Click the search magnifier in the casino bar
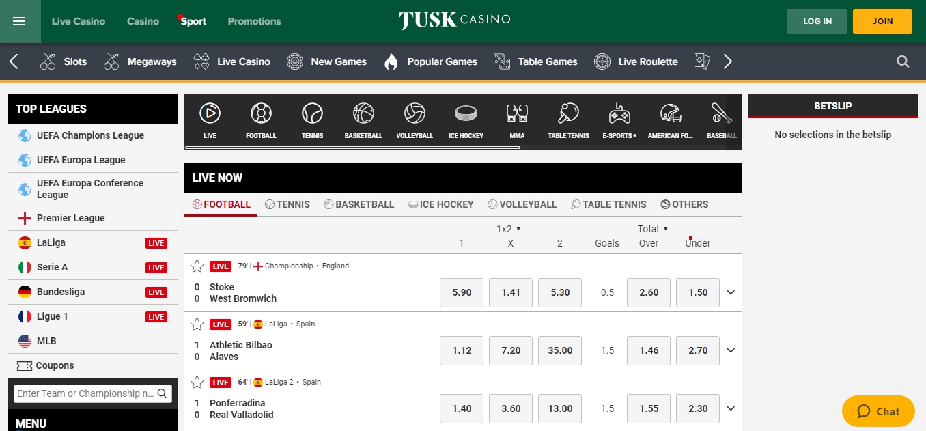 903,62
